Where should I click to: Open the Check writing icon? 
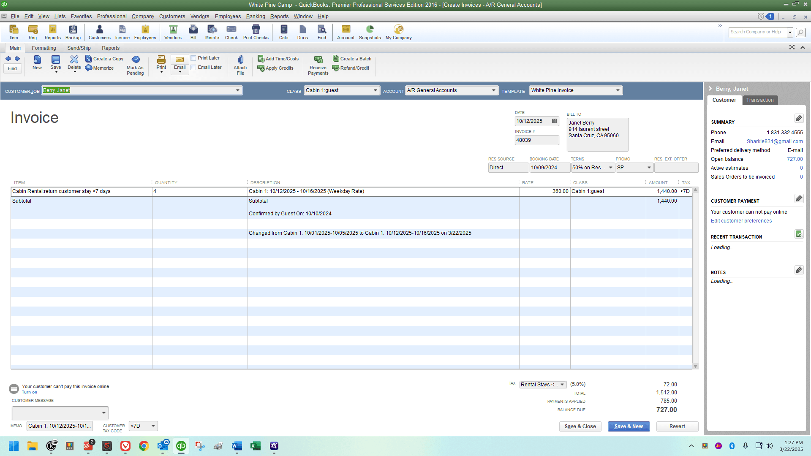click(231, 32)
